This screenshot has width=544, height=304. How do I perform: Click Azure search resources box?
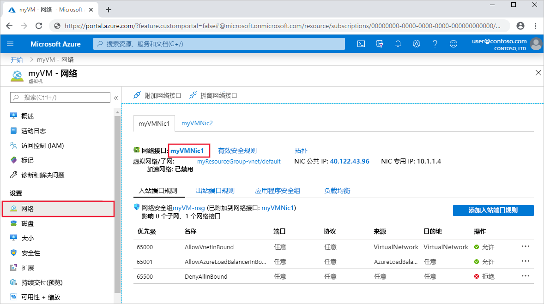219,44
